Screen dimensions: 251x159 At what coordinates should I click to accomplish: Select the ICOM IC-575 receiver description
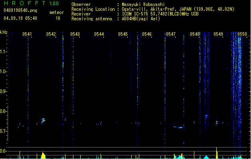[x=160, y=14]
